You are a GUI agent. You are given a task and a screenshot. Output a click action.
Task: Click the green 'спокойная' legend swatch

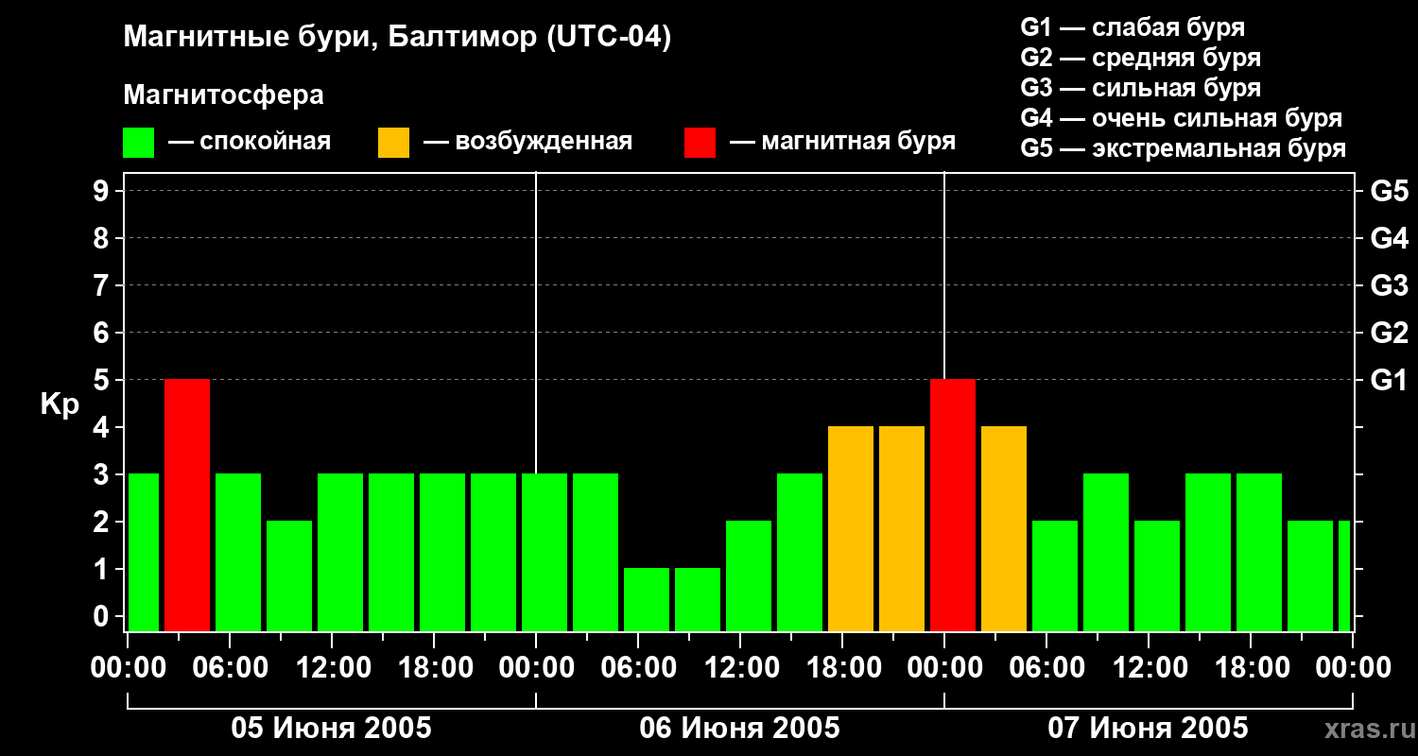139,143
